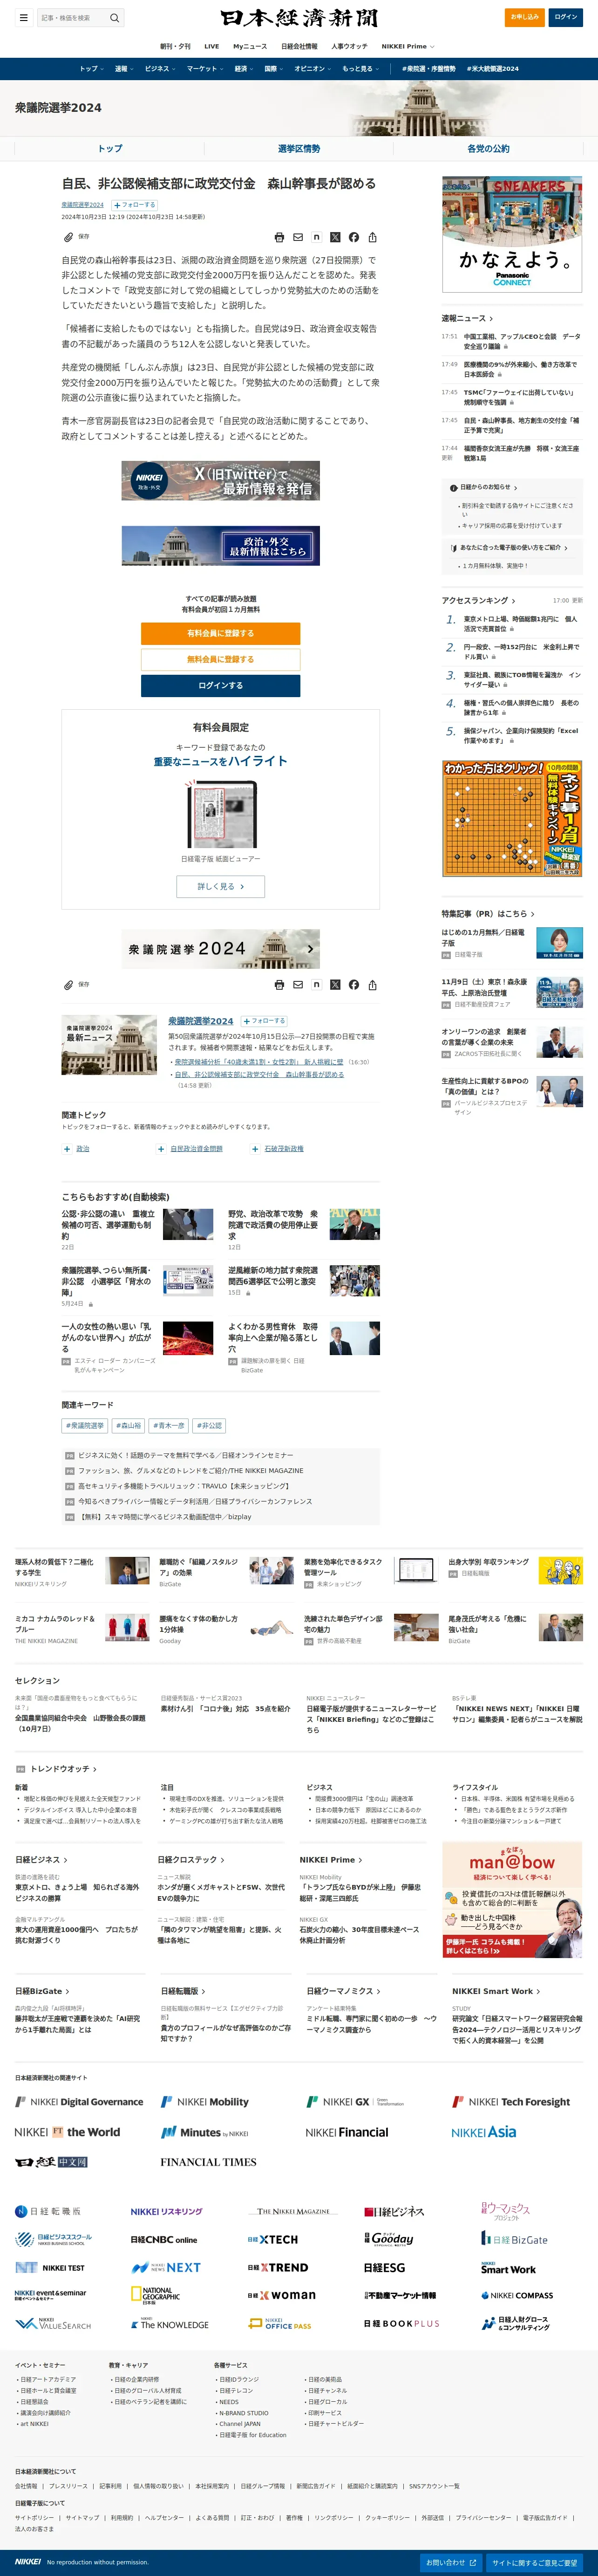Go to the 日本経済新聞 home logo
The height and width of the screenshot is (2576, 598).
pyautogui.click(x=299, y=18)
